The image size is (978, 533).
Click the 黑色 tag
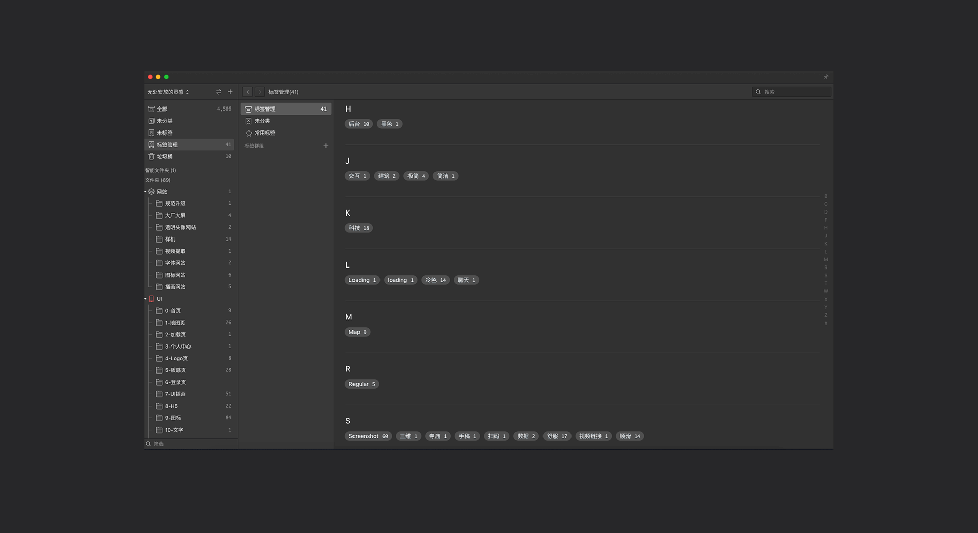click(x=390, y=124)
